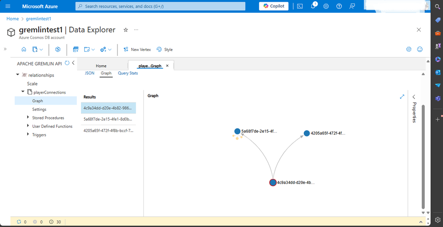The image size is (443, 227).
Task: Open the browser sidebar search icon
Action: pyautogui.click(x=437, y=7)
